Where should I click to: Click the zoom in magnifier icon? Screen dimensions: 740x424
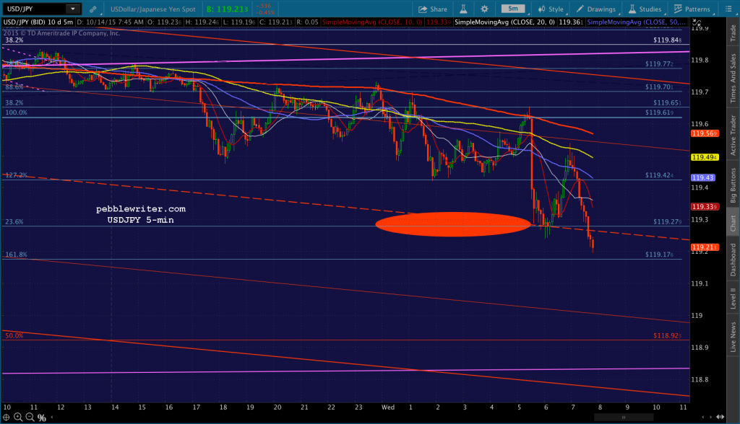pyautogui.click(x=18, y=418)
